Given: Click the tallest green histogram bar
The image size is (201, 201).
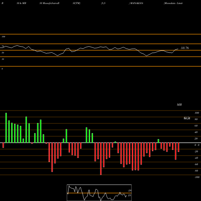Looking at the screenshot, I should (x=6, y=128).
